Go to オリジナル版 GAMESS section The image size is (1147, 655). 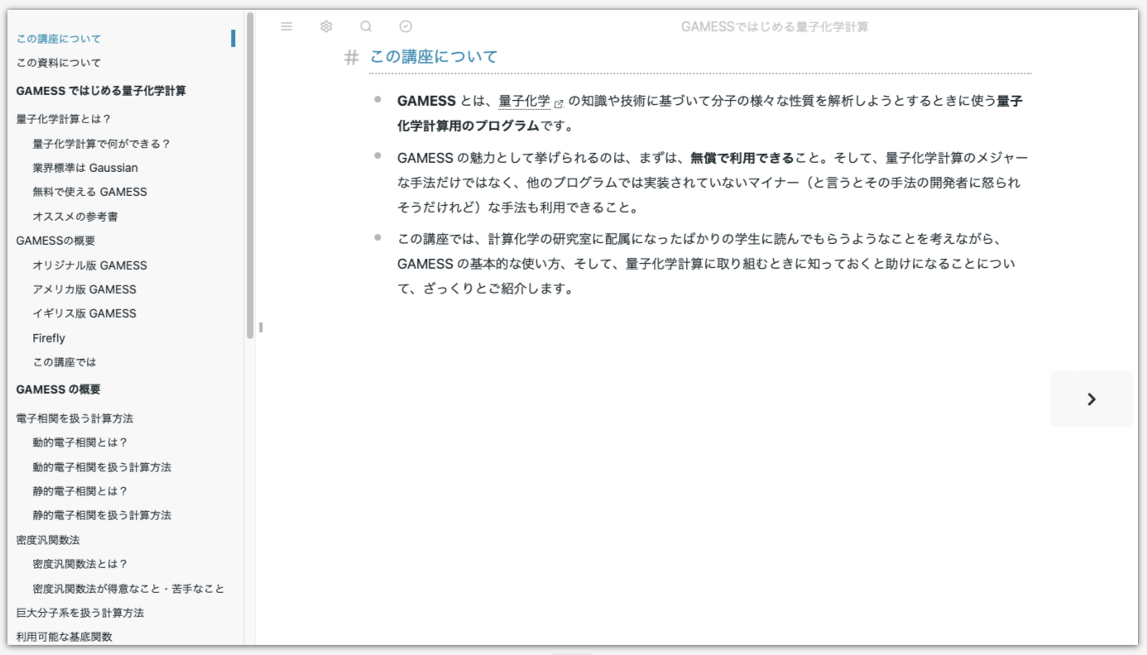click(90, 265)
